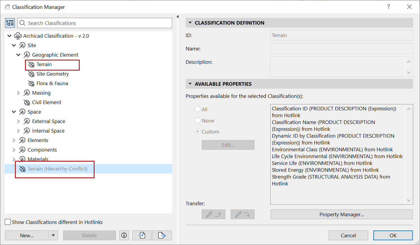
Task: Click the Space branch icon
Action: 22,112
